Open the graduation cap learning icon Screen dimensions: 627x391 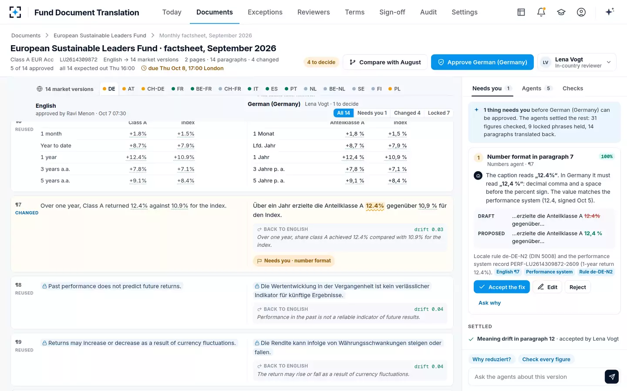coord(561,12)
